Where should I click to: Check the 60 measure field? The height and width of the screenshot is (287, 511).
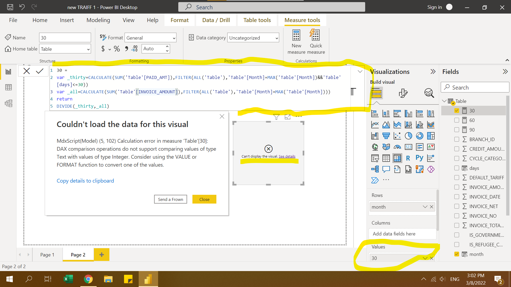coord(457,120)
